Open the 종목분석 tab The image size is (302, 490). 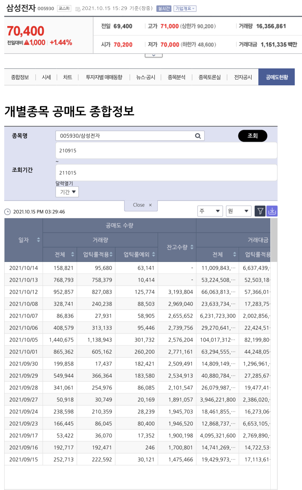[177, 77]
